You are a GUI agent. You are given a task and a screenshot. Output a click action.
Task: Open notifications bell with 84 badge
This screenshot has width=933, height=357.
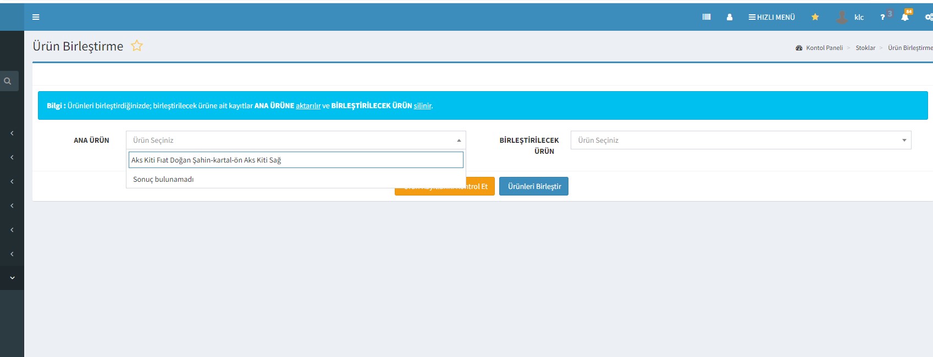point(905,17)
